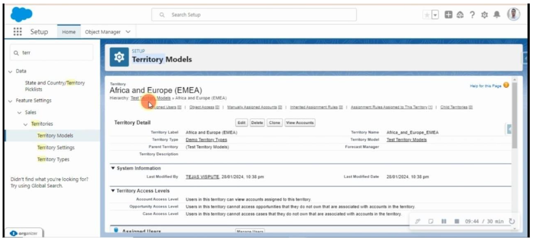
Task: Open the favorites list dropdown arrow
Action: click(x=435, y=15)
